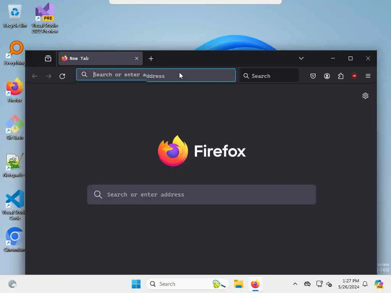Click the cloud sync-off tray icon
The height and width of the screenshot is (293, 391).
(x=307, y=284)
